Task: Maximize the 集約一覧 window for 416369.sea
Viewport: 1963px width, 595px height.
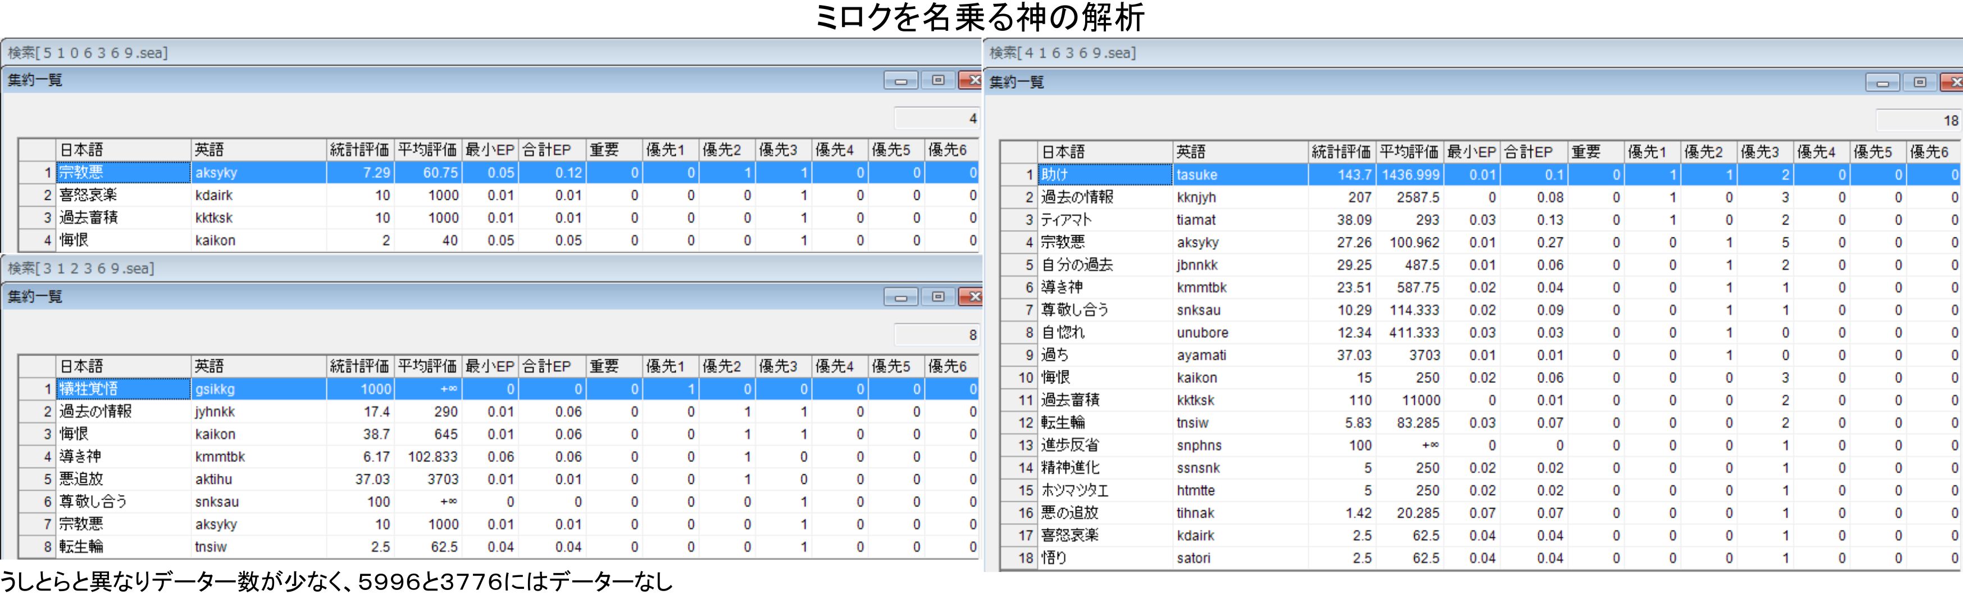Action: (1919, 83)
